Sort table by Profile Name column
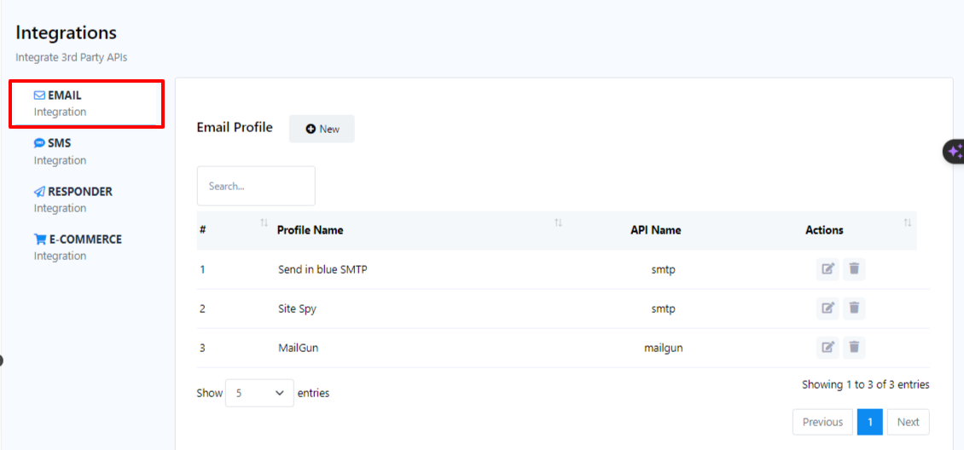 point(558,223)
